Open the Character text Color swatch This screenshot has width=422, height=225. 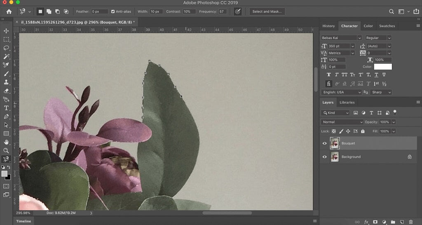pos(383,67)
